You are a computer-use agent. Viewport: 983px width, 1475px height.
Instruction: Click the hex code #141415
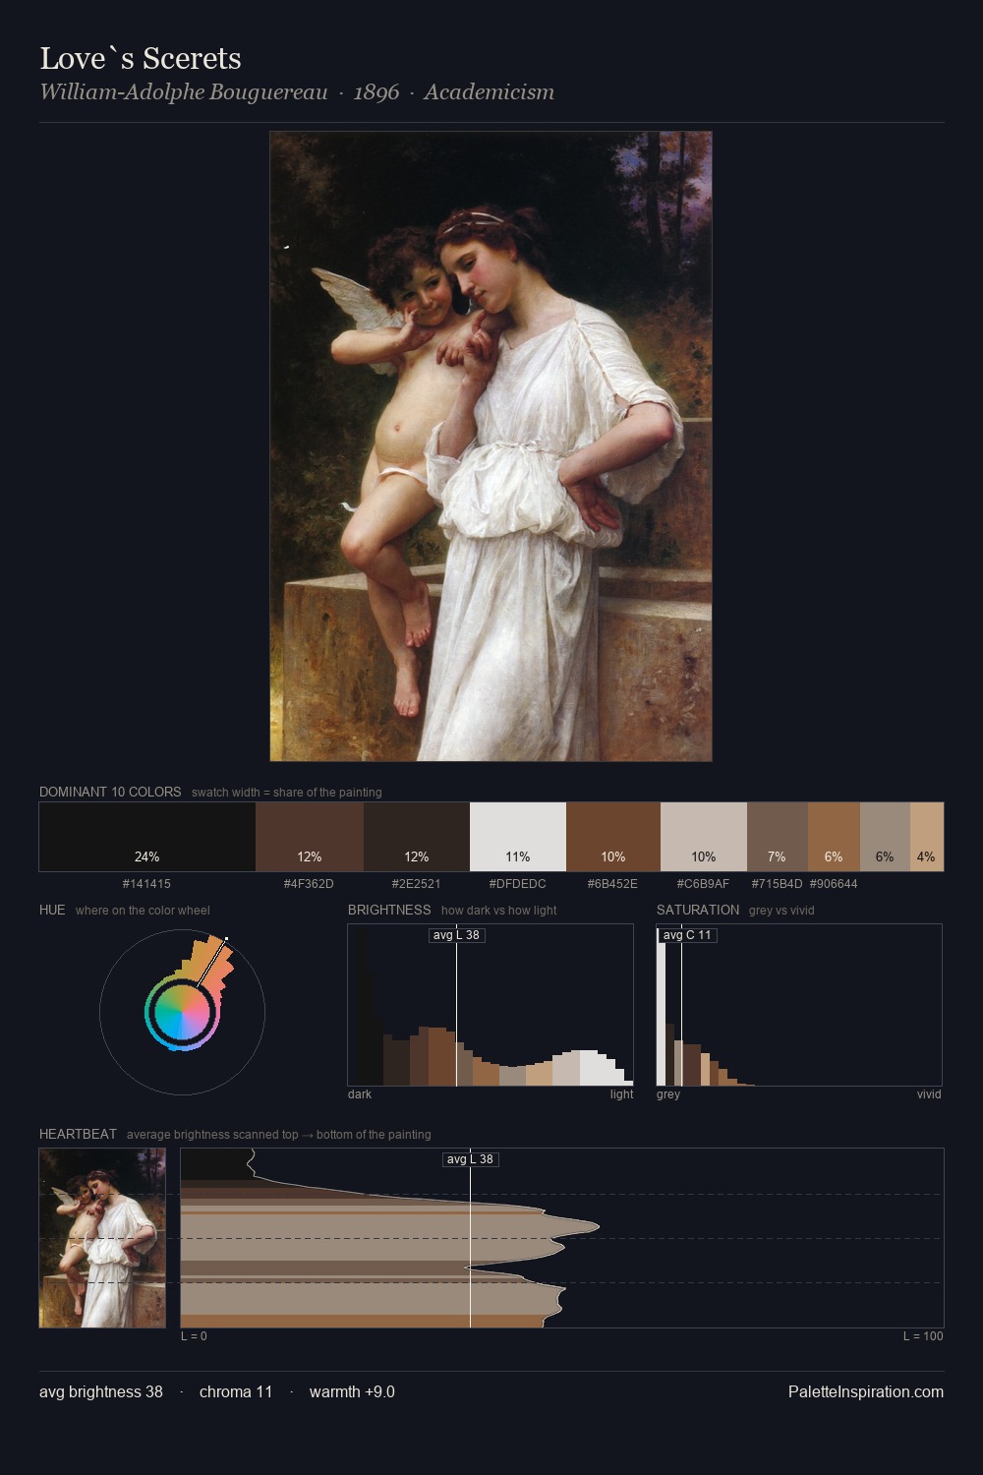[146, 884]
